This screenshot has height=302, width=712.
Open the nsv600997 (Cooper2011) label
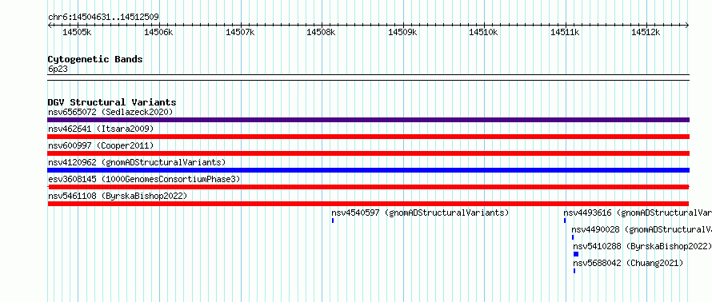click(x=101, y=145)
